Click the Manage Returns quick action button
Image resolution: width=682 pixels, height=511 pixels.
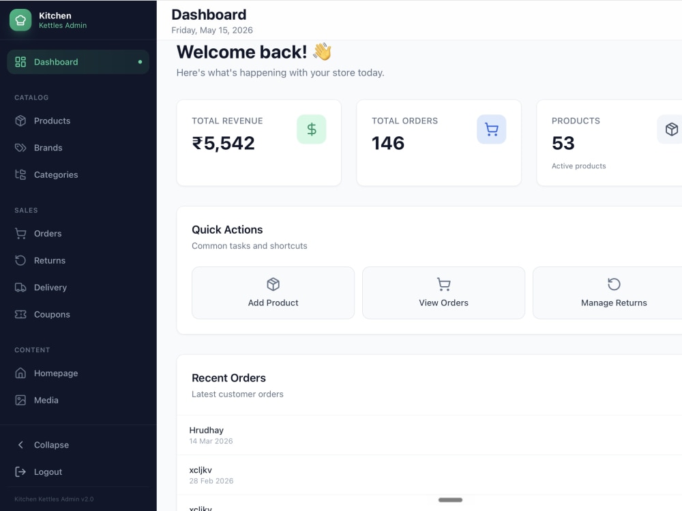(608, 293)
